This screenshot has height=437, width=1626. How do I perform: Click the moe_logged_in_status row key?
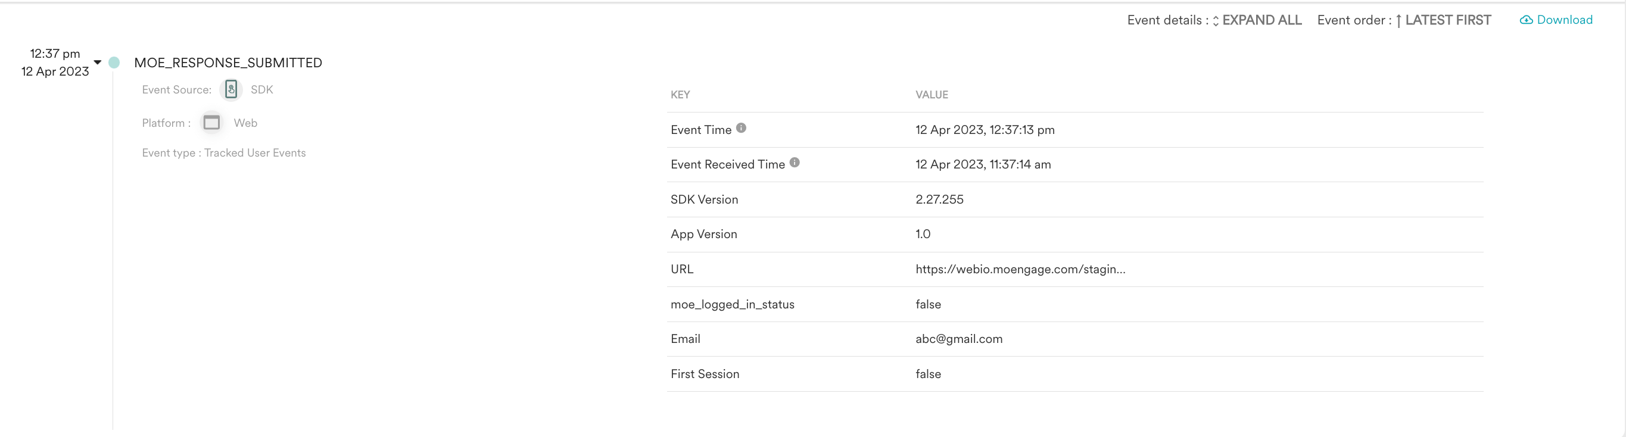pyautogui.click(x=732, y=304)
